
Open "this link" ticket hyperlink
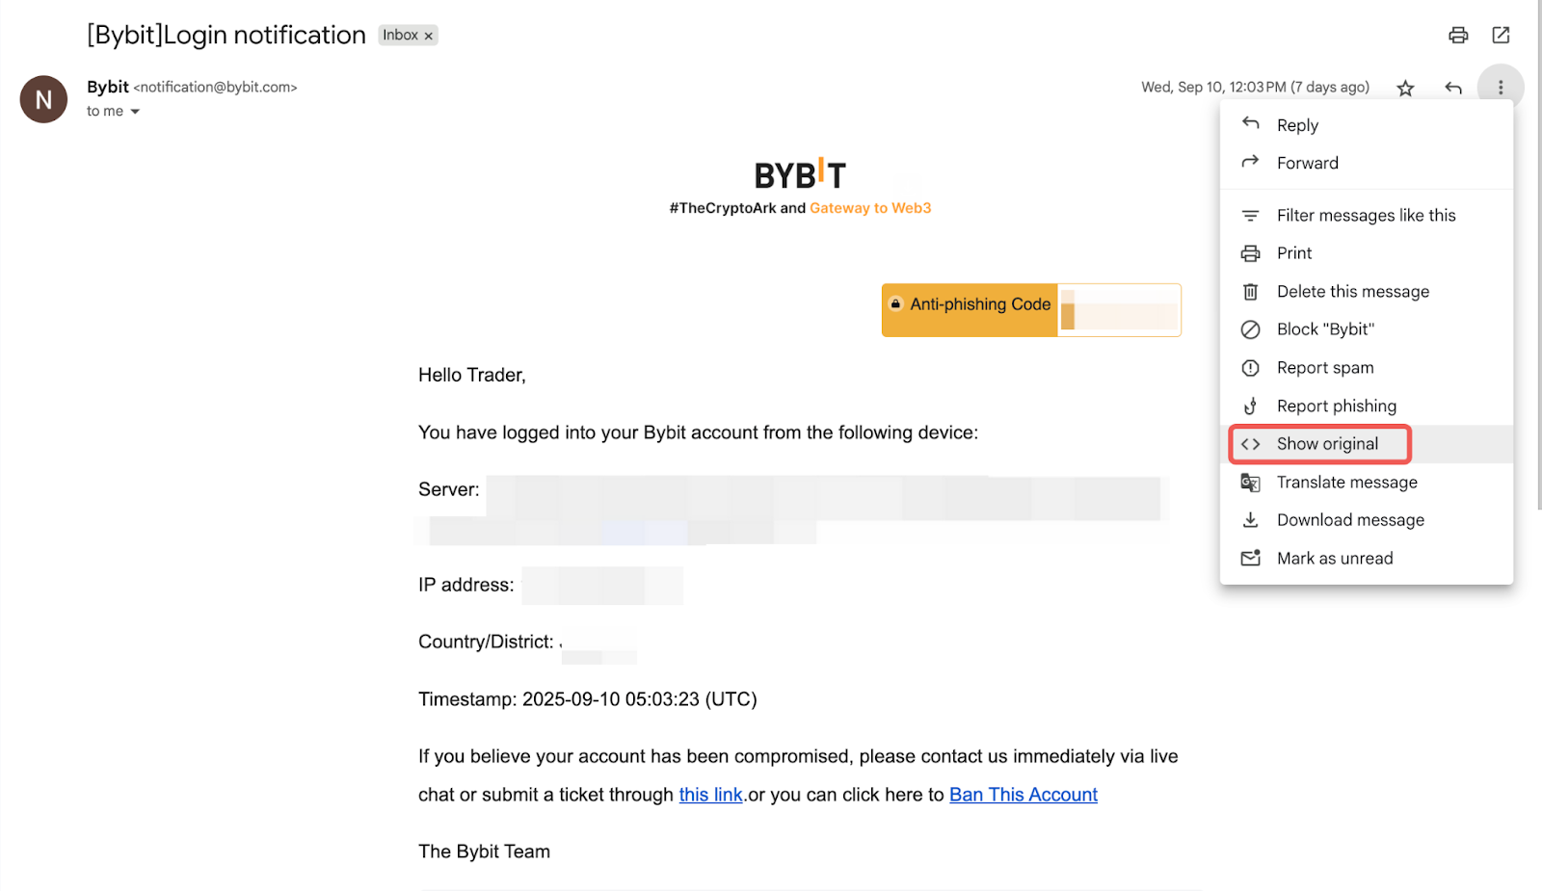pos(710,795)
